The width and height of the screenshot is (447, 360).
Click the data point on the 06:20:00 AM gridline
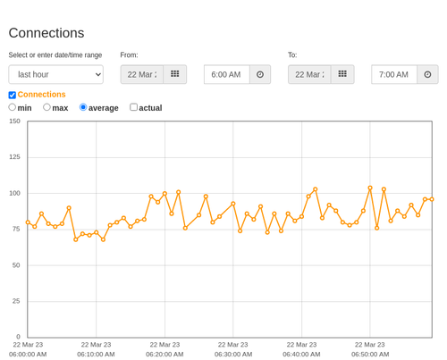click(x=164, y=194)
